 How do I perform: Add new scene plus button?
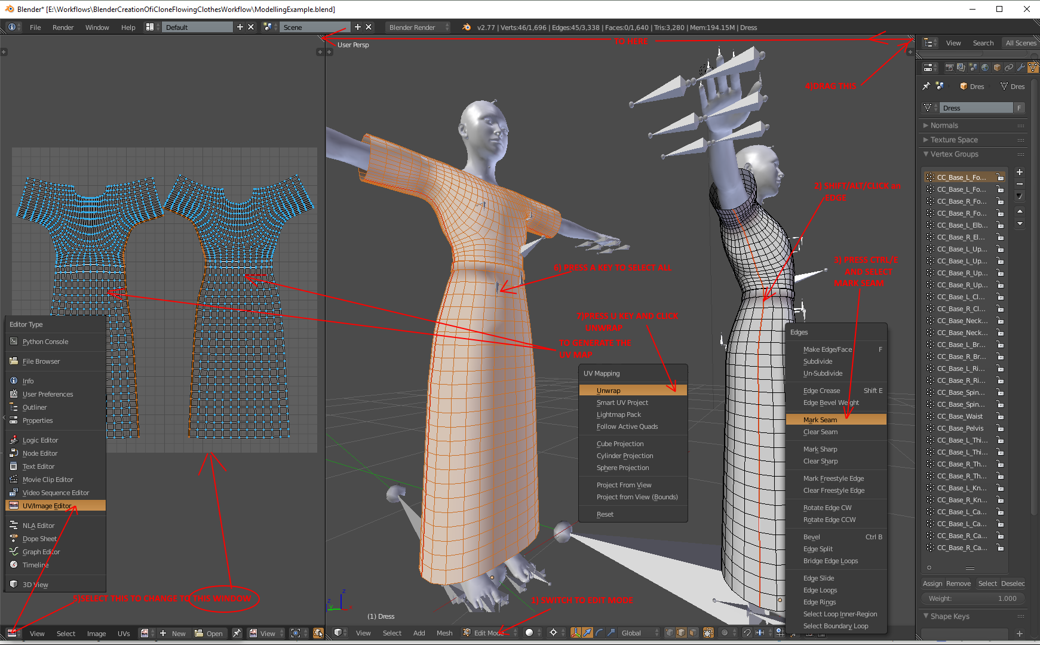point(358,27)
